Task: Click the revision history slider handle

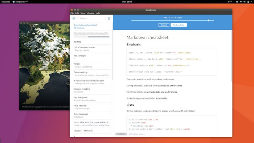Action: tap(209, 20)
